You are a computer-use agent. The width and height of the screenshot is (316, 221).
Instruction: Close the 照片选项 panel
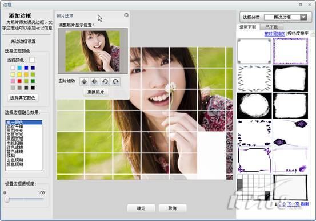coord(126,15)
